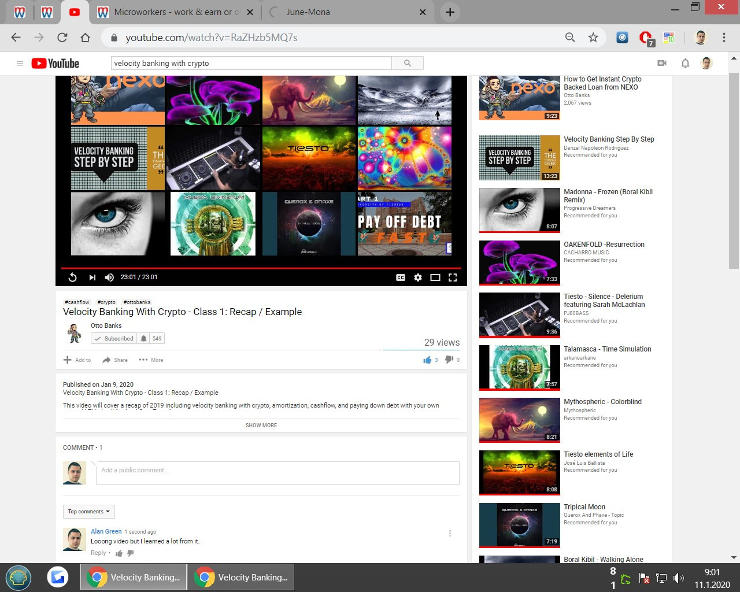Click the #cashflow hashtag
The image size is (740, 592).
pos(77,302)
